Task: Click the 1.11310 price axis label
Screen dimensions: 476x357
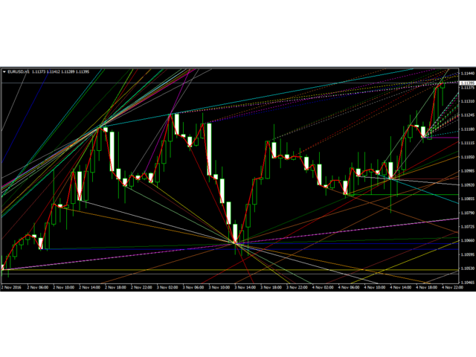Action: pos(468,101)
